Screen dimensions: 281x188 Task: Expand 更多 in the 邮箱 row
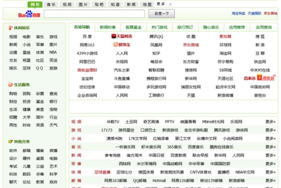click(x=271, y=180)
